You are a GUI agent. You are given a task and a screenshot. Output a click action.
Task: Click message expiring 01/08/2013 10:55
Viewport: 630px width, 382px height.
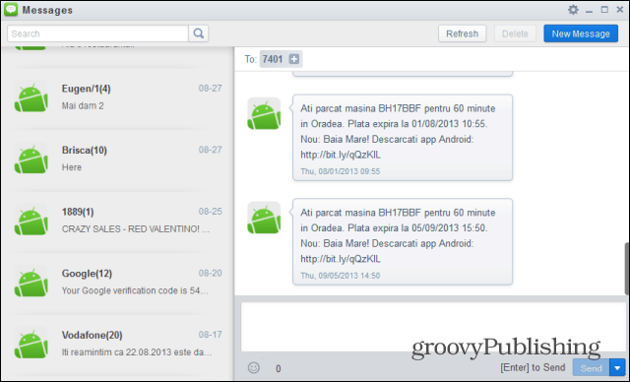[x=403, y=138]
